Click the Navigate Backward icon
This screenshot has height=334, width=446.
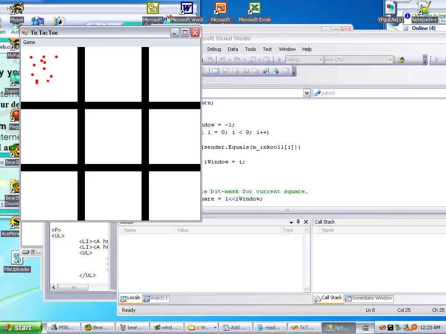tap(253, 59)
